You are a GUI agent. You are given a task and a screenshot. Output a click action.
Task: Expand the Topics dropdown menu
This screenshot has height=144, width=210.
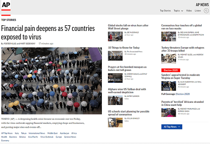coord(178,11)
